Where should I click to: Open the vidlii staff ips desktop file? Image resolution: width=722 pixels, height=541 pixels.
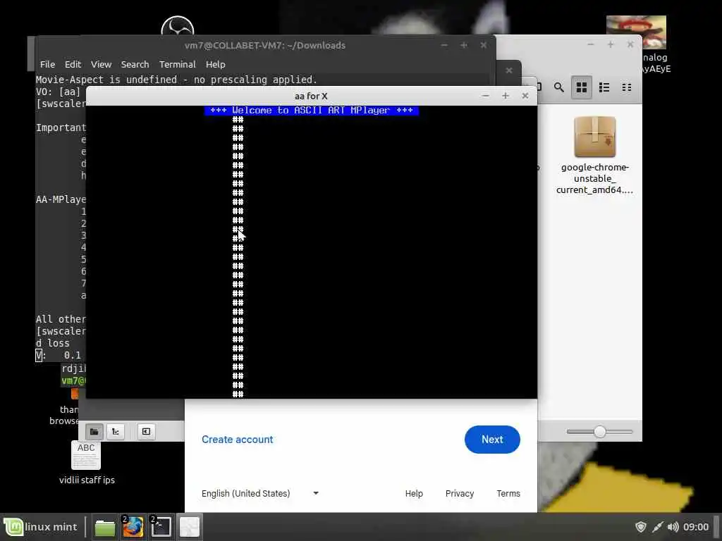pyautogui.click(x=87, y=462)
